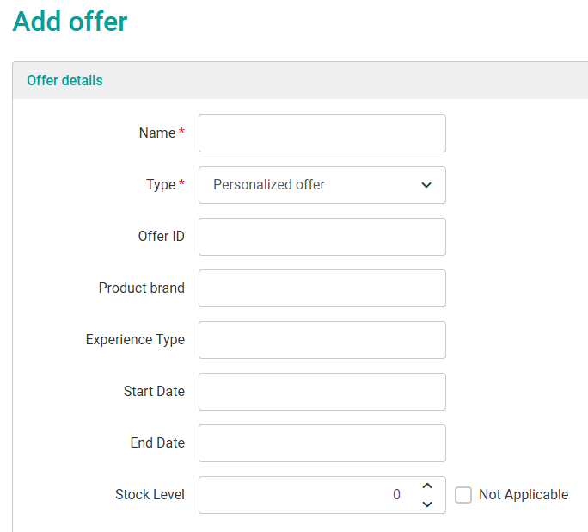This screenshot has height=532, width=588.
Task: Open the Start Date field
Action: 322,392
